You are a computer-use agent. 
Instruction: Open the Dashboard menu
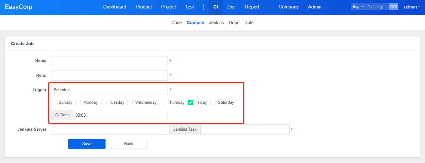(x=115, y=7)
